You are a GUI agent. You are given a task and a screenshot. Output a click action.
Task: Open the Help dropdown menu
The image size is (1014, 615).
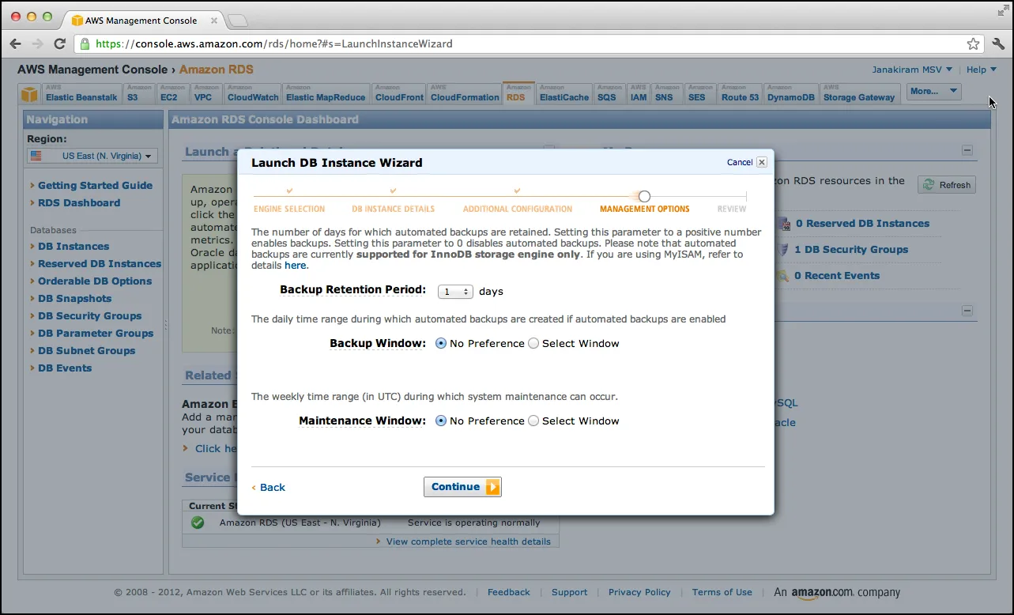(982, 70)
